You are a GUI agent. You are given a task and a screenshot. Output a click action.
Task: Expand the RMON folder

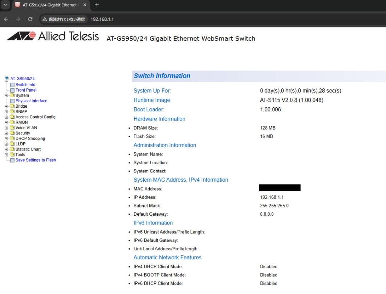click(x=6, y=122)
